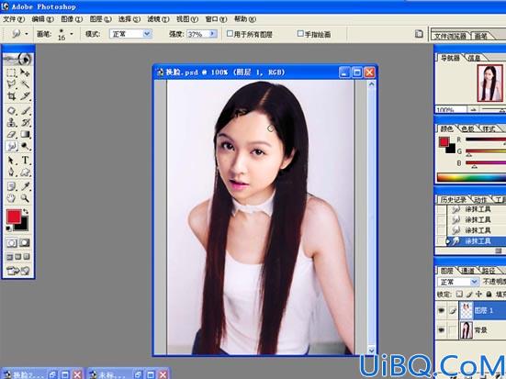Hide '背景' layer via eye icon
Image resolution: width=506 pixels, height=379 pixels.
tap(441, 330)
